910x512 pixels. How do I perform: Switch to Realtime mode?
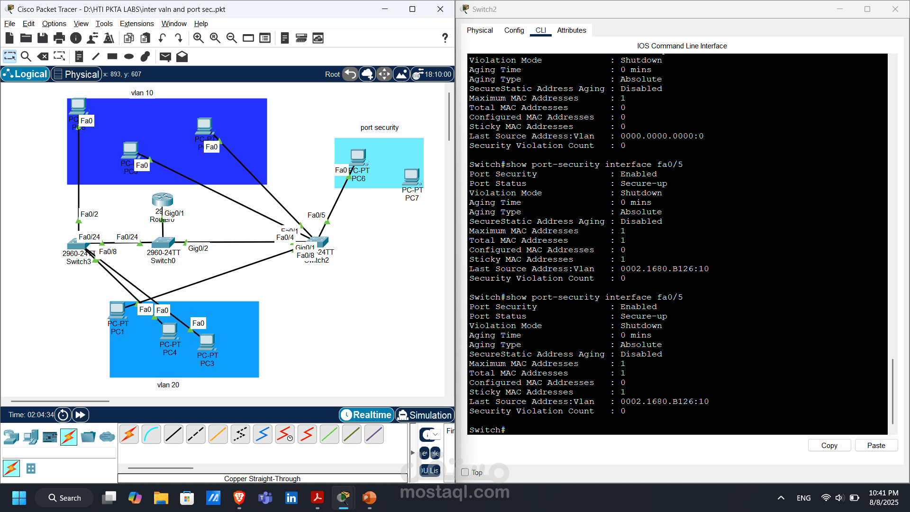(366, 415)
